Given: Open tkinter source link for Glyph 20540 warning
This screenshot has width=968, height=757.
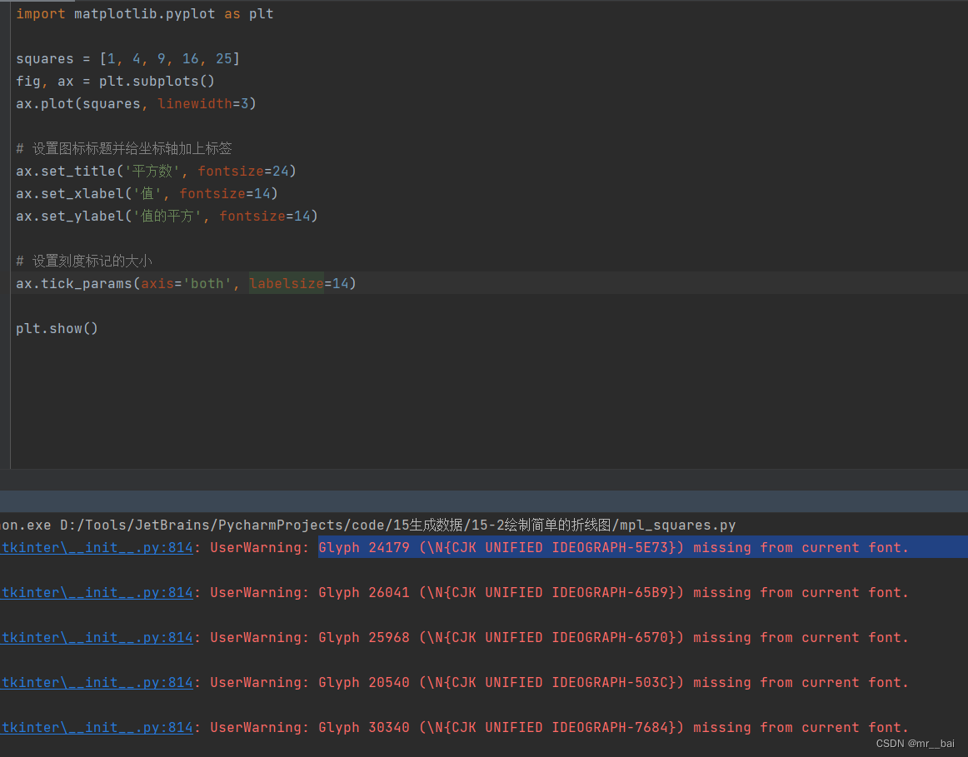Looking at the screenshot, I should [x=97, y=682].
